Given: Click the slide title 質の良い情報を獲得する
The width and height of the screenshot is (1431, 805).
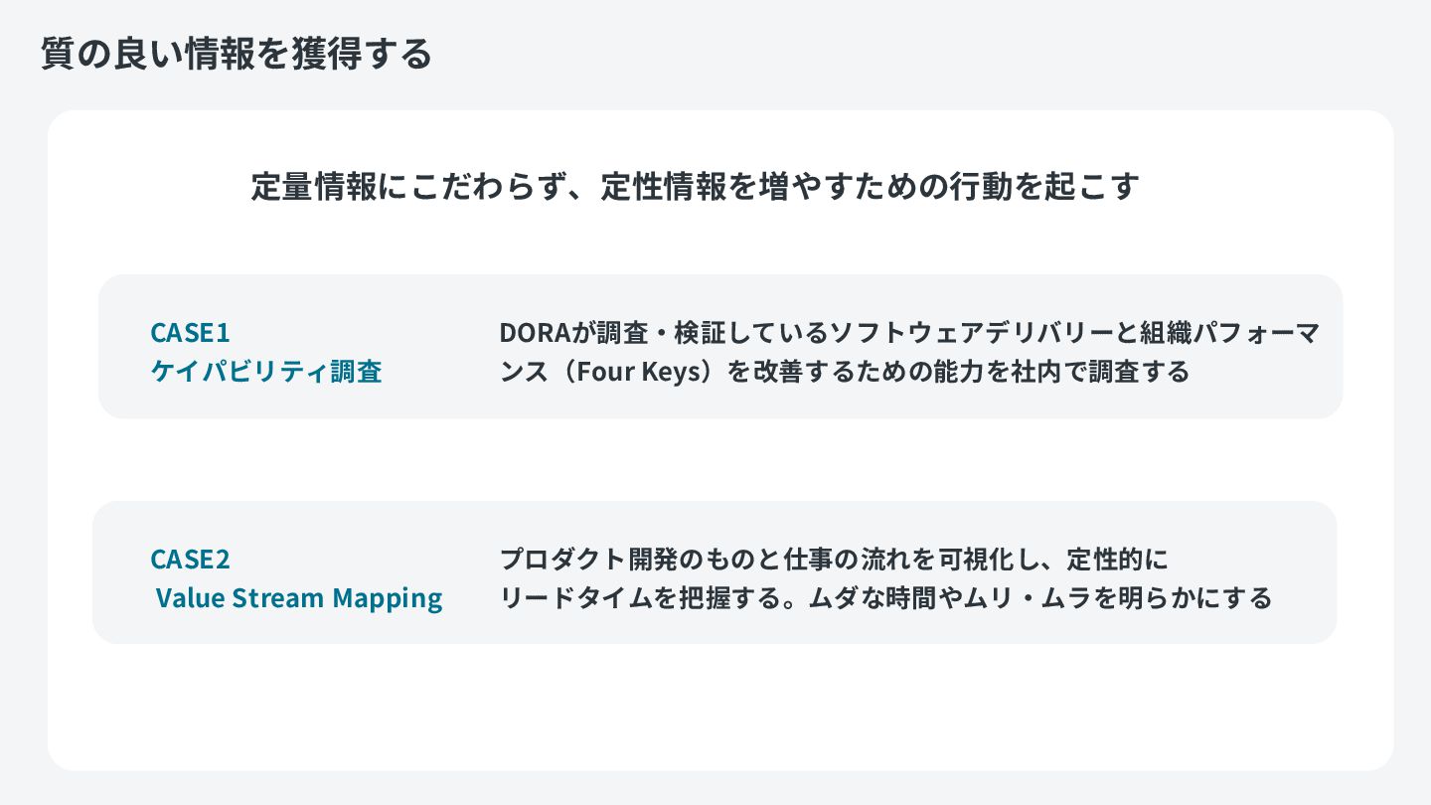Looking at the screenshot, I should pyautogui.click(x=237, y=55).
